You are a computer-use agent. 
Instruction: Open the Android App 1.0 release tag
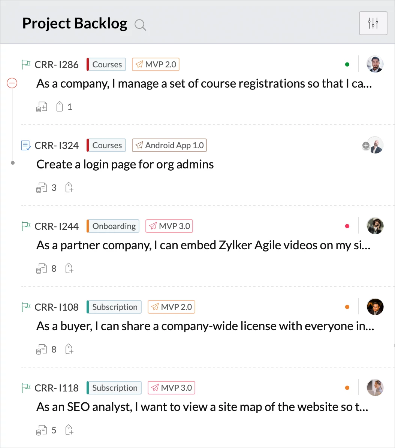[169, 146]
